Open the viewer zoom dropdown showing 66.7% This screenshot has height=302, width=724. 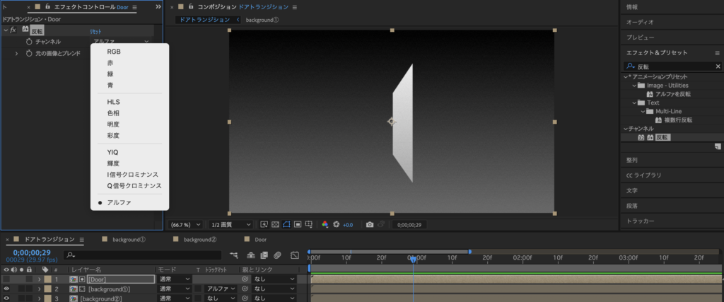coord(185,225)
